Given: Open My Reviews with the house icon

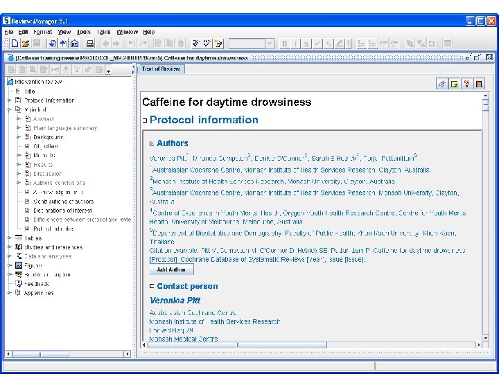Looking at the screenshot, I should [x=74, y=44].
